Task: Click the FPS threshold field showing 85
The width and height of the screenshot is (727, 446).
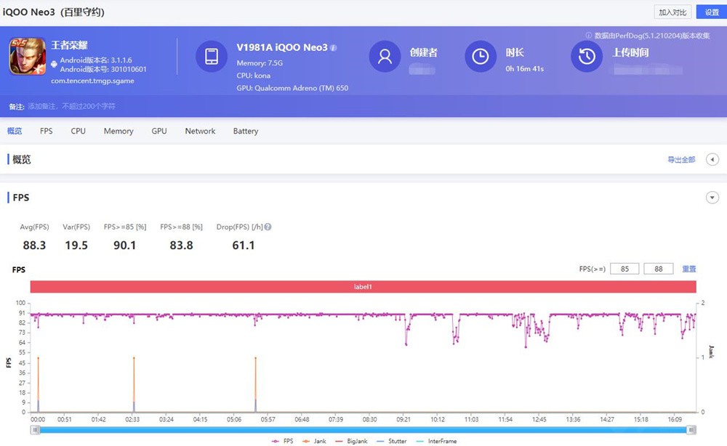Action: coord(624,269)
